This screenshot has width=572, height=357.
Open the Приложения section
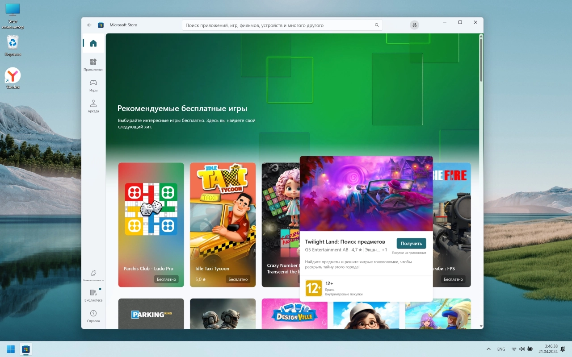coord(93,65)
